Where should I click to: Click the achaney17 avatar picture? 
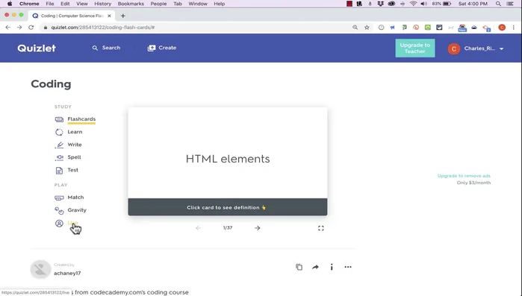pos(40,269)
